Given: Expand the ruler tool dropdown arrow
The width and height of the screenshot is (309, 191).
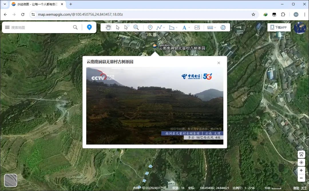Looking at the screenshot, I should pyautogui.click(x=215, y=28).
